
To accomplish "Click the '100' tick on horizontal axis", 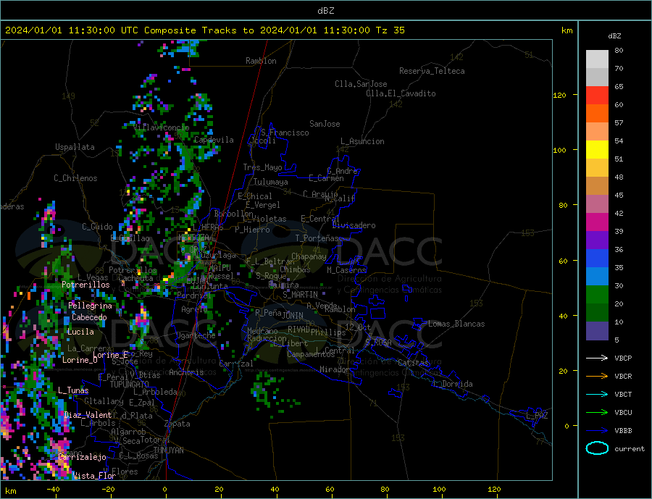I will coord(439,490).
